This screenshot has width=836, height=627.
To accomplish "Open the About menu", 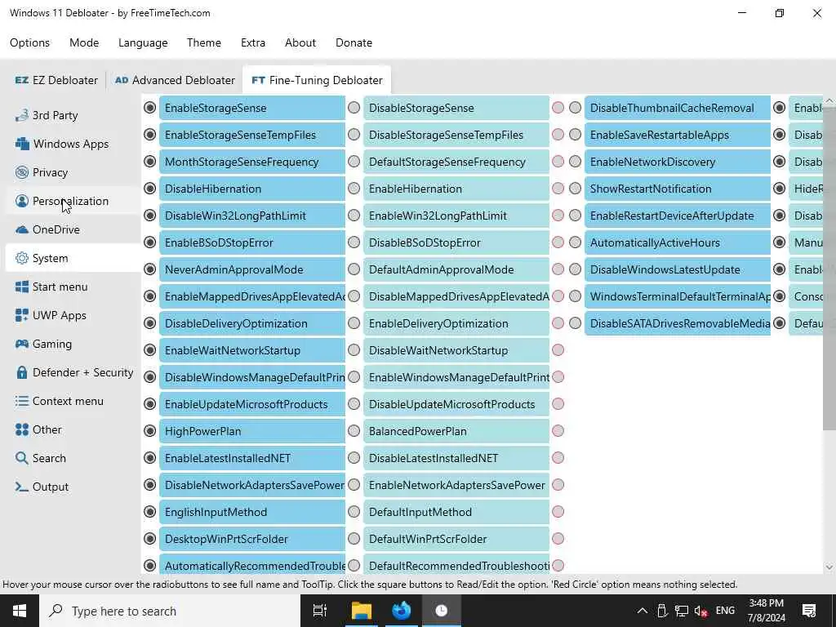I will (300, 42).
